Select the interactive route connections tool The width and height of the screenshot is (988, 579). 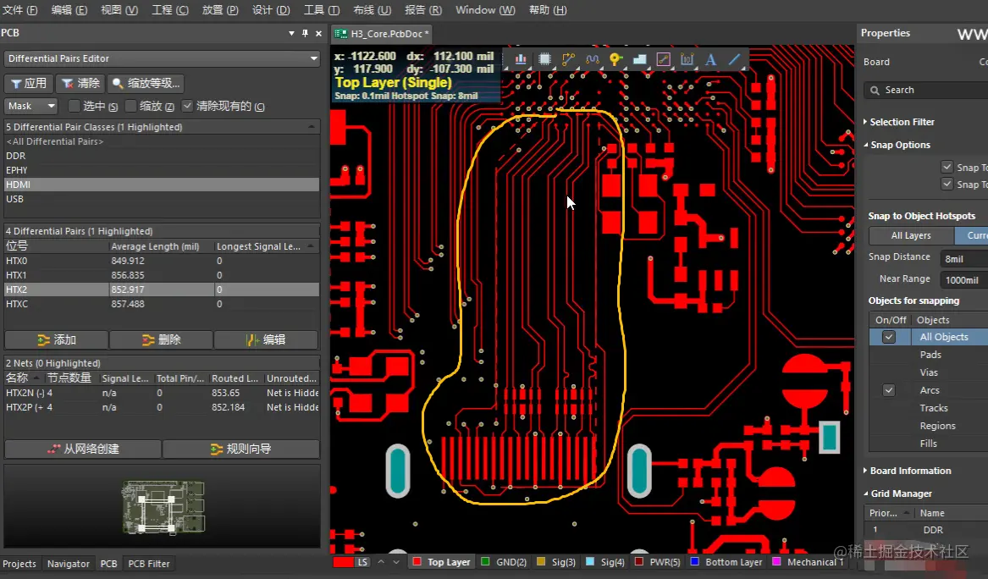[568, 60]
